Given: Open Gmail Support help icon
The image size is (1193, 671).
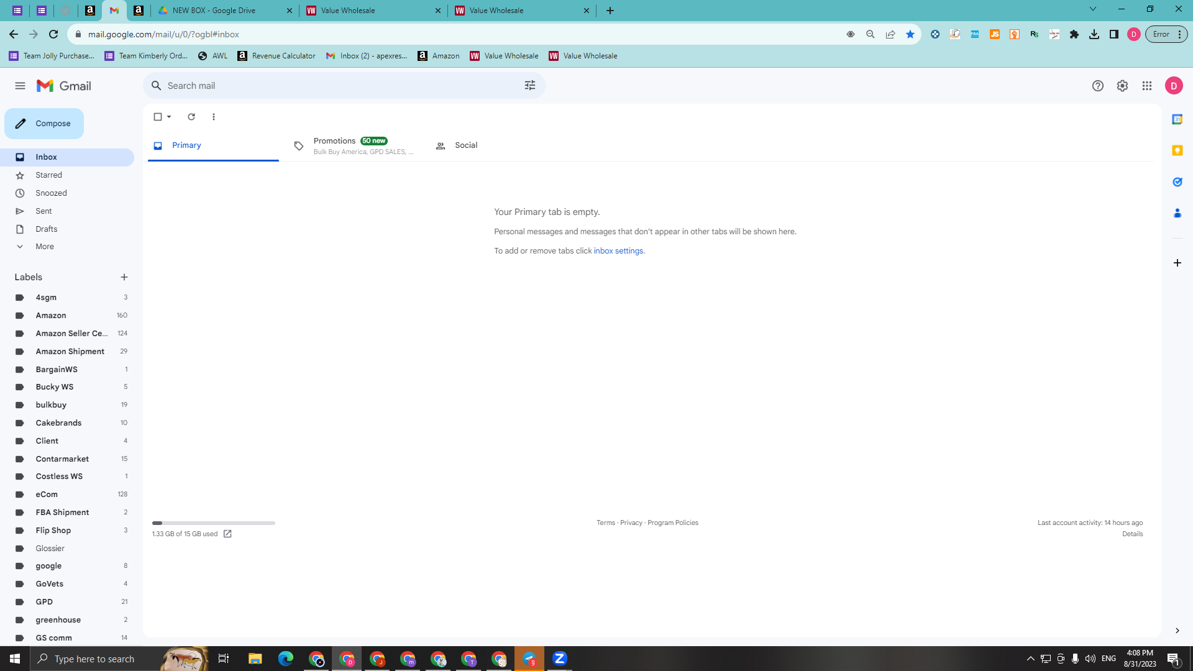Looking at the screenshot, I should pyautogui.click(x=1098, y=86).
